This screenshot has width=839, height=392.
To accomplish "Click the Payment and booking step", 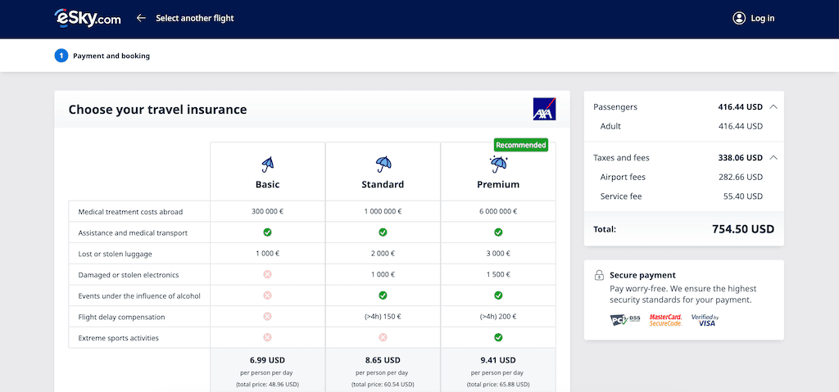I will click(111, 56).
